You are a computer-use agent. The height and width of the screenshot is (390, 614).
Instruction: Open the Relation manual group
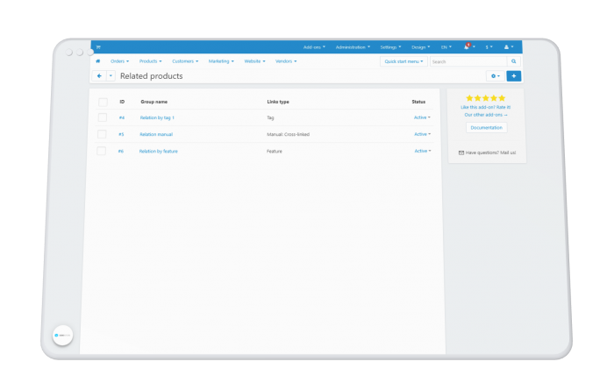pyautogui.click(x=156, y=135)
